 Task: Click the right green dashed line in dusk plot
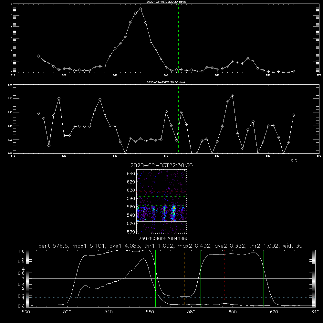tap(178, 119)
